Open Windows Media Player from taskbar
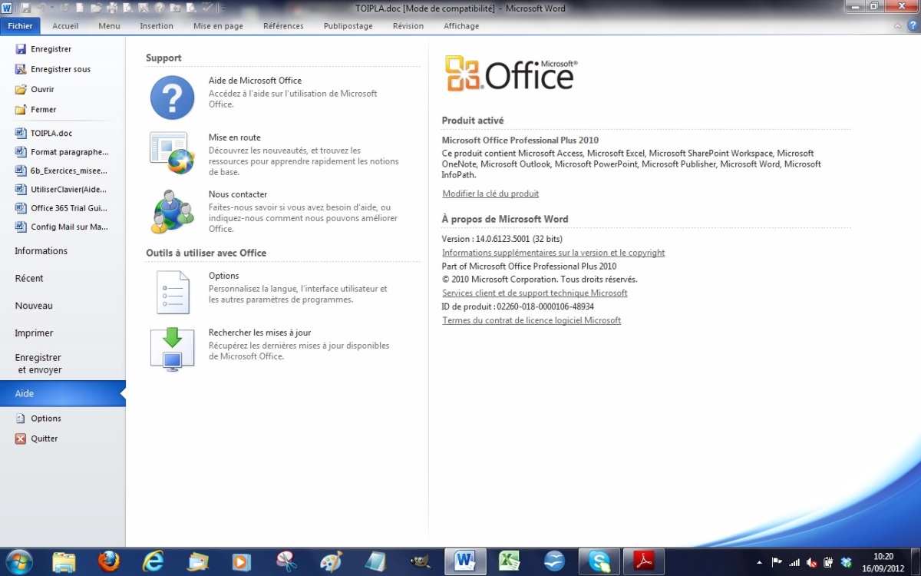This screenshot has height=576, width=921. pyautogui.click(x=242, y=561)
